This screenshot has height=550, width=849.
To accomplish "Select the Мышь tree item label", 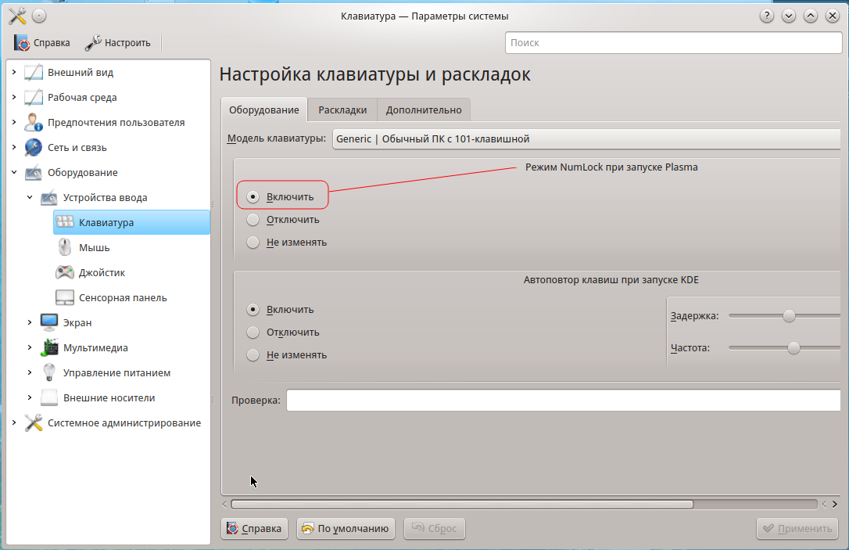I will click(x=95, y=248).
